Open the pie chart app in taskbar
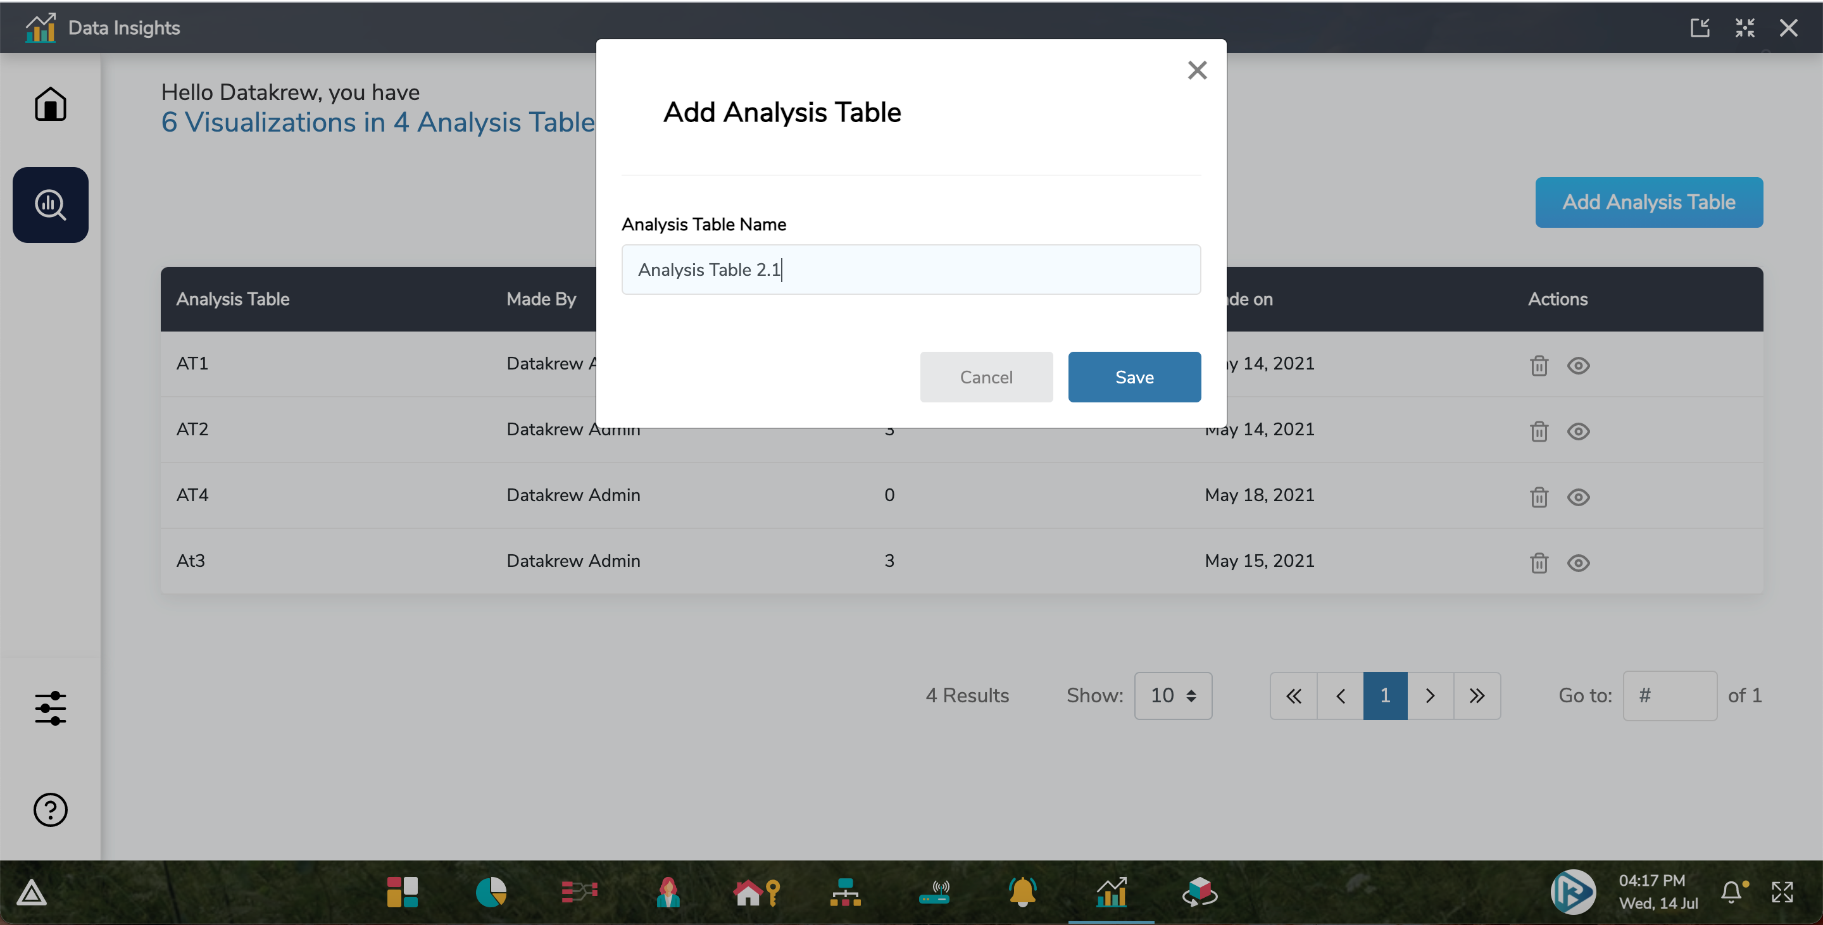Image resolution: width=1823 pixels, height=925 pixels. pyautogui.click(x=491, y=891)
